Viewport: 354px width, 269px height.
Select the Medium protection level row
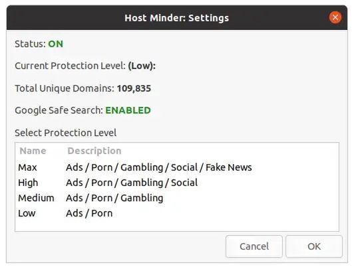[x=177, y=198]
